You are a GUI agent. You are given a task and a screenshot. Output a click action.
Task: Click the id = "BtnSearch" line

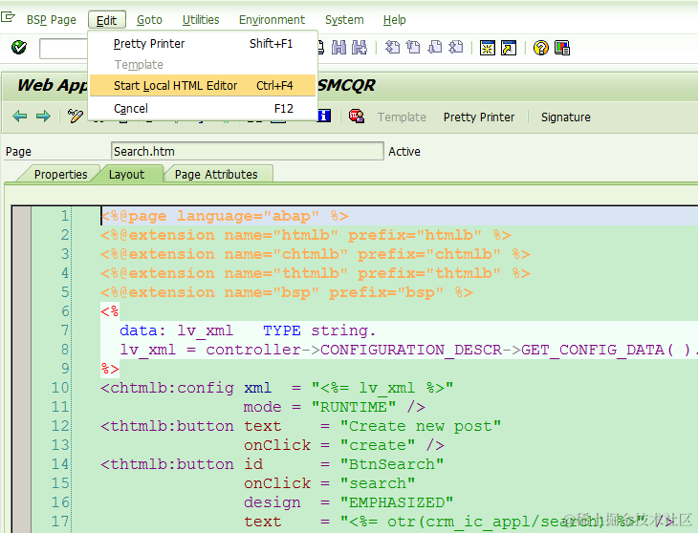click(x=272, y=464)
